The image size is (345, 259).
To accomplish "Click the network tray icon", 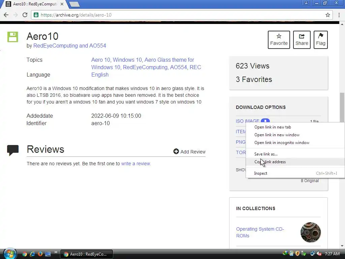I will (312, 254).
